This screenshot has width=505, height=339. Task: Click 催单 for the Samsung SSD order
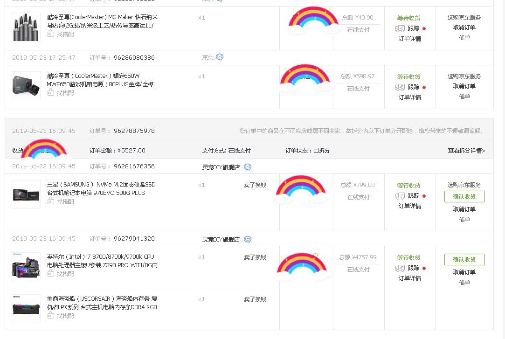pyautogui.click(x=464, y=219)
